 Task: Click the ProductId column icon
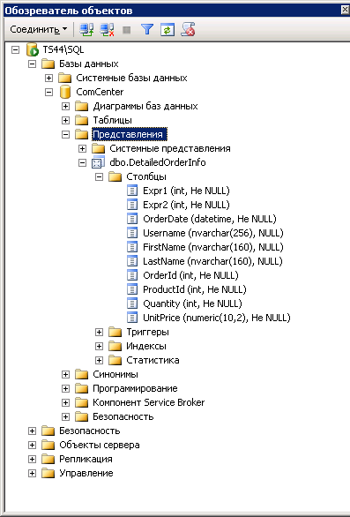click(x=132, y=289)
